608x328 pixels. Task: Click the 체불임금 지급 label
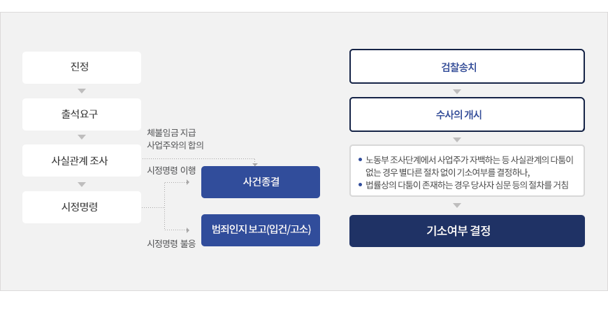pos(171,133)
